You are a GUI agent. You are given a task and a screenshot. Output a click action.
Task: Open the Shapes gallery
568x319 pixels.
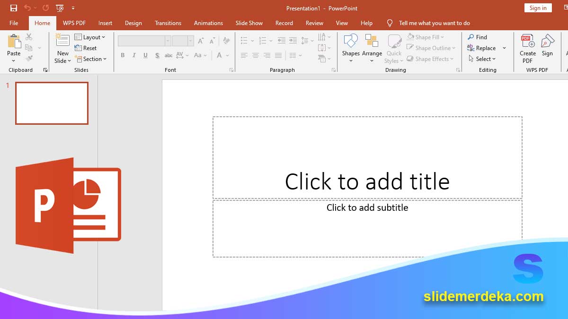[x=351, y=48]
